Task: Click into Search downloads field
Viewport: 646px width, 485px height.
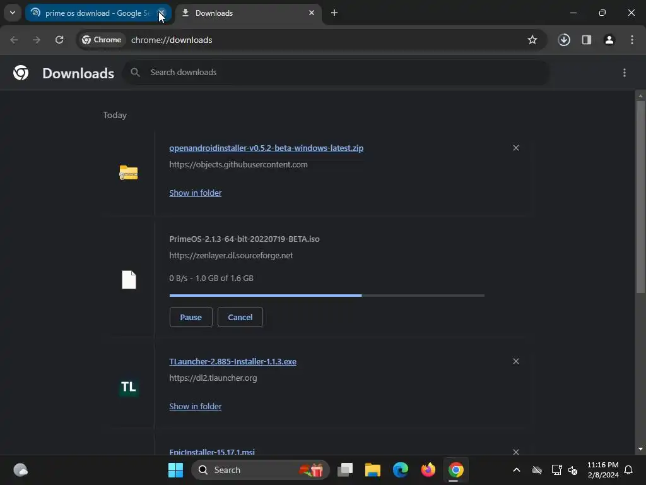Action: click(337, 73)
